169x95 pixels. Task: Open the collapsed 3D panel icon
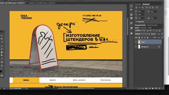tap(131, 33)
